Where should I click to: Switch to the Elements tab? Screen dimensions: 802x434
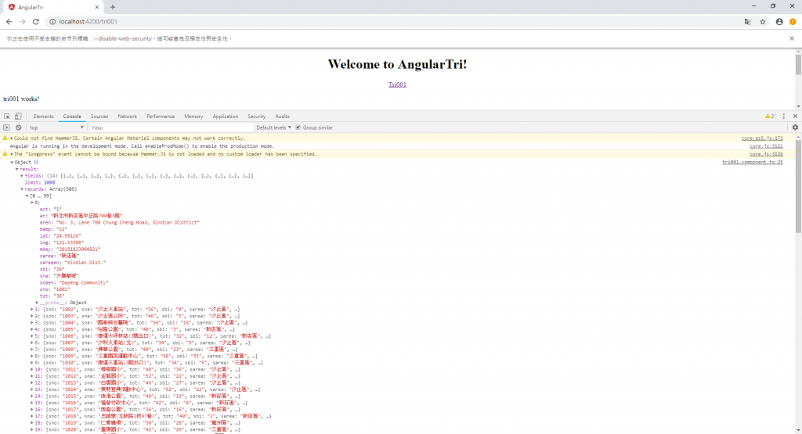[x=44, y=117]
